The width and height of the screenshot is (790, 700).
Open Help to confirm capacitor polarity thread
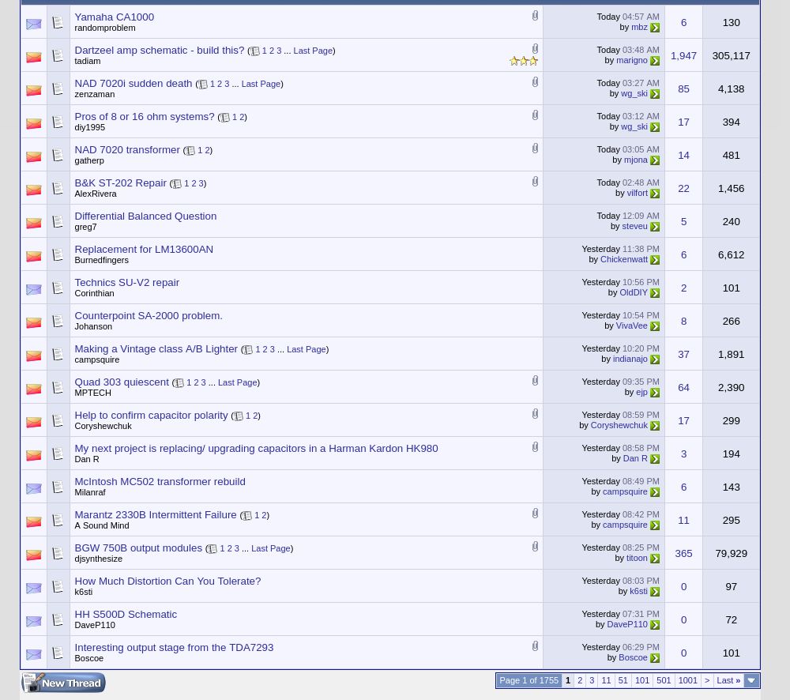[151, 416]
